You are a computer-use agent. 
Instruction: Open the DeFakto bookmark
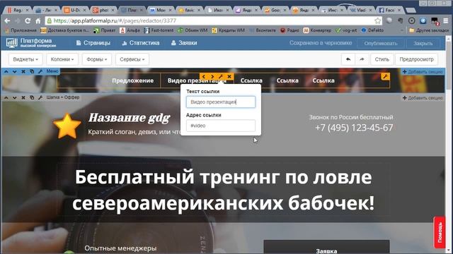(x=373, y=30)
